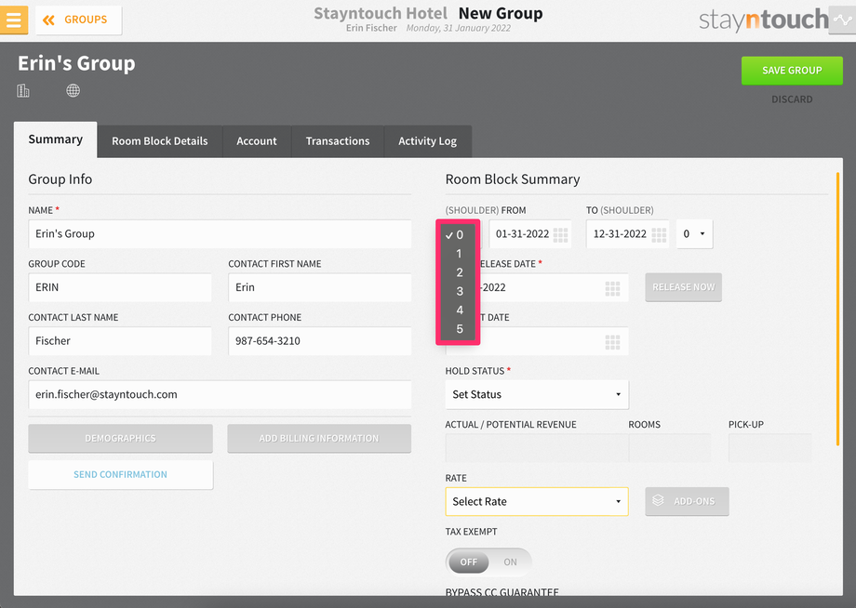Click the Group Code field
The image size is (856, 608).
[x=119, y=287]
